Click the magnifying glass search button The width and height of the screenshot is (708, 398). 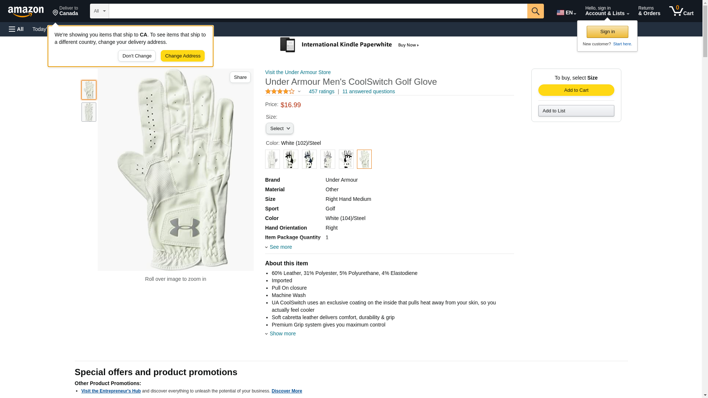[x=535, y=11]
